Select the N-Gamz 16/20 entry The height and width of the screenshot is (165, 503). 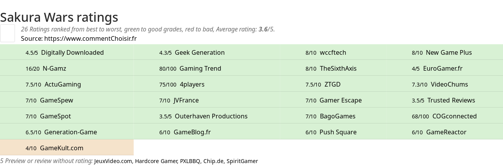67,68
